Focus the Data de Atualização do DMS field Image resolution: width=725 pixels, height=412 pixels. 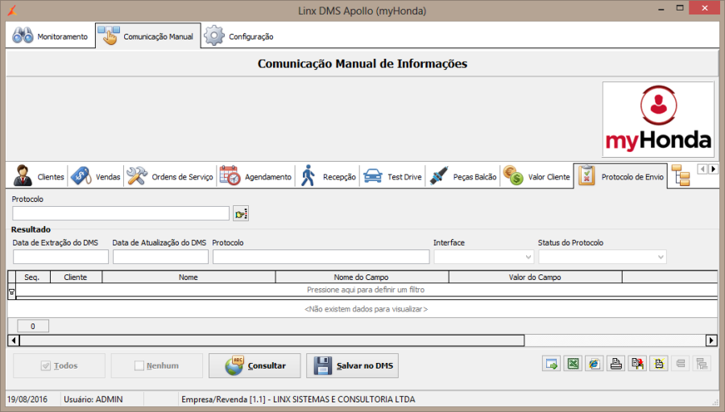click(x=160, y=257)
